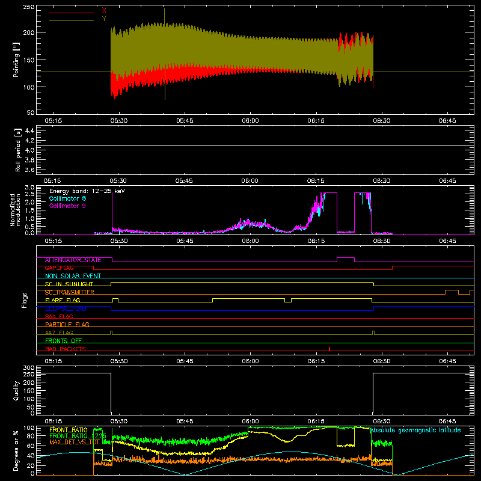Click the 150 tick label on Pointing axis
This screenshot has height=481, width=481.
[x=29, y=60]
